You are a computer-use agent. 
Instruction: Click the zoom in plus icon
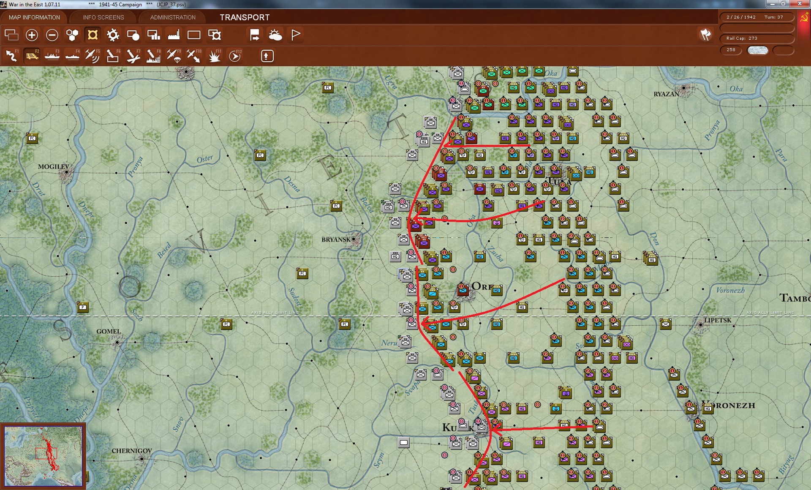pyautogui.click(x=32, y=35)
